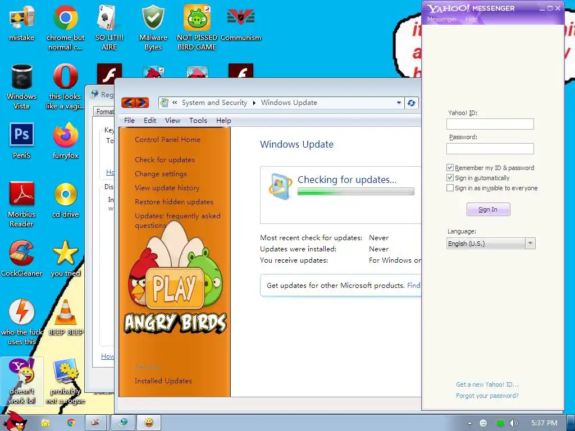
Task: Click the Sign In button
Action: tap(488, 209)
